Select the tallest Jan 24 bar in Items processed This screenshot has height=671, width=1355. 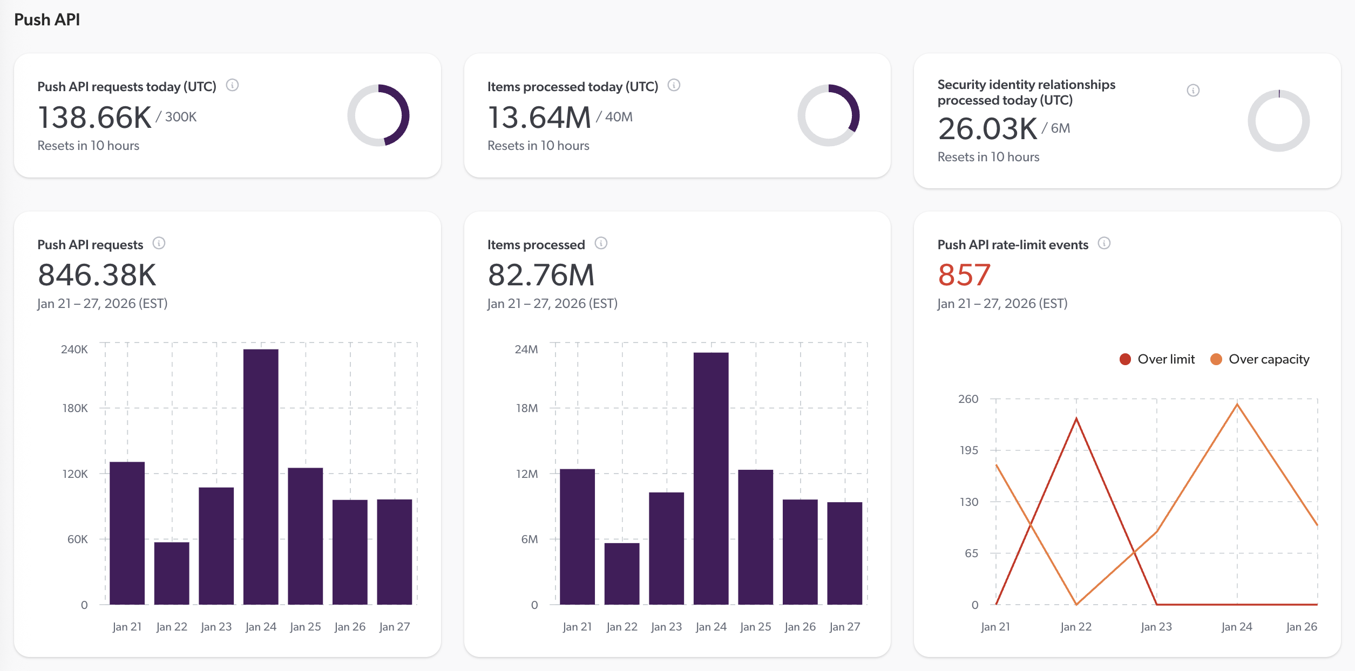pyautogui.click(x=710, y=485)
